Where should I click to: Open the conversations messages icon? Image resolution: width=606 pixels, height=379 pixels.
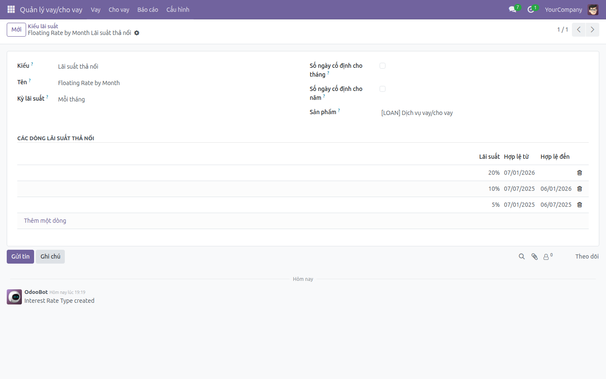pyautogui.click(x=513, y=9)
